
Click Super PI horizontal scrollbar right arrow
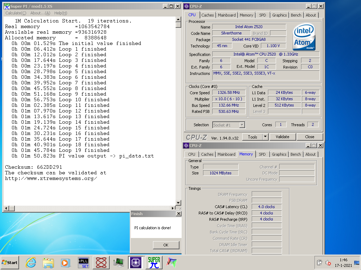click(x=173, y=208)
